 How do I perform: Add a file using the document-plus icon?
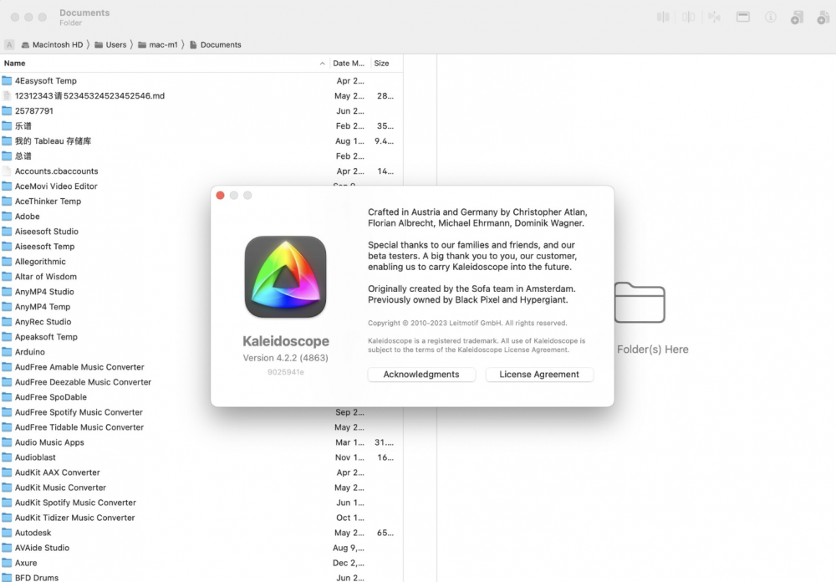click(823, 18)
